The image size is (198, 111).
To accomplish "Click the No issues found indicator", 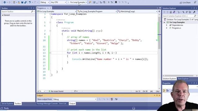I will [x=56, y=91].
